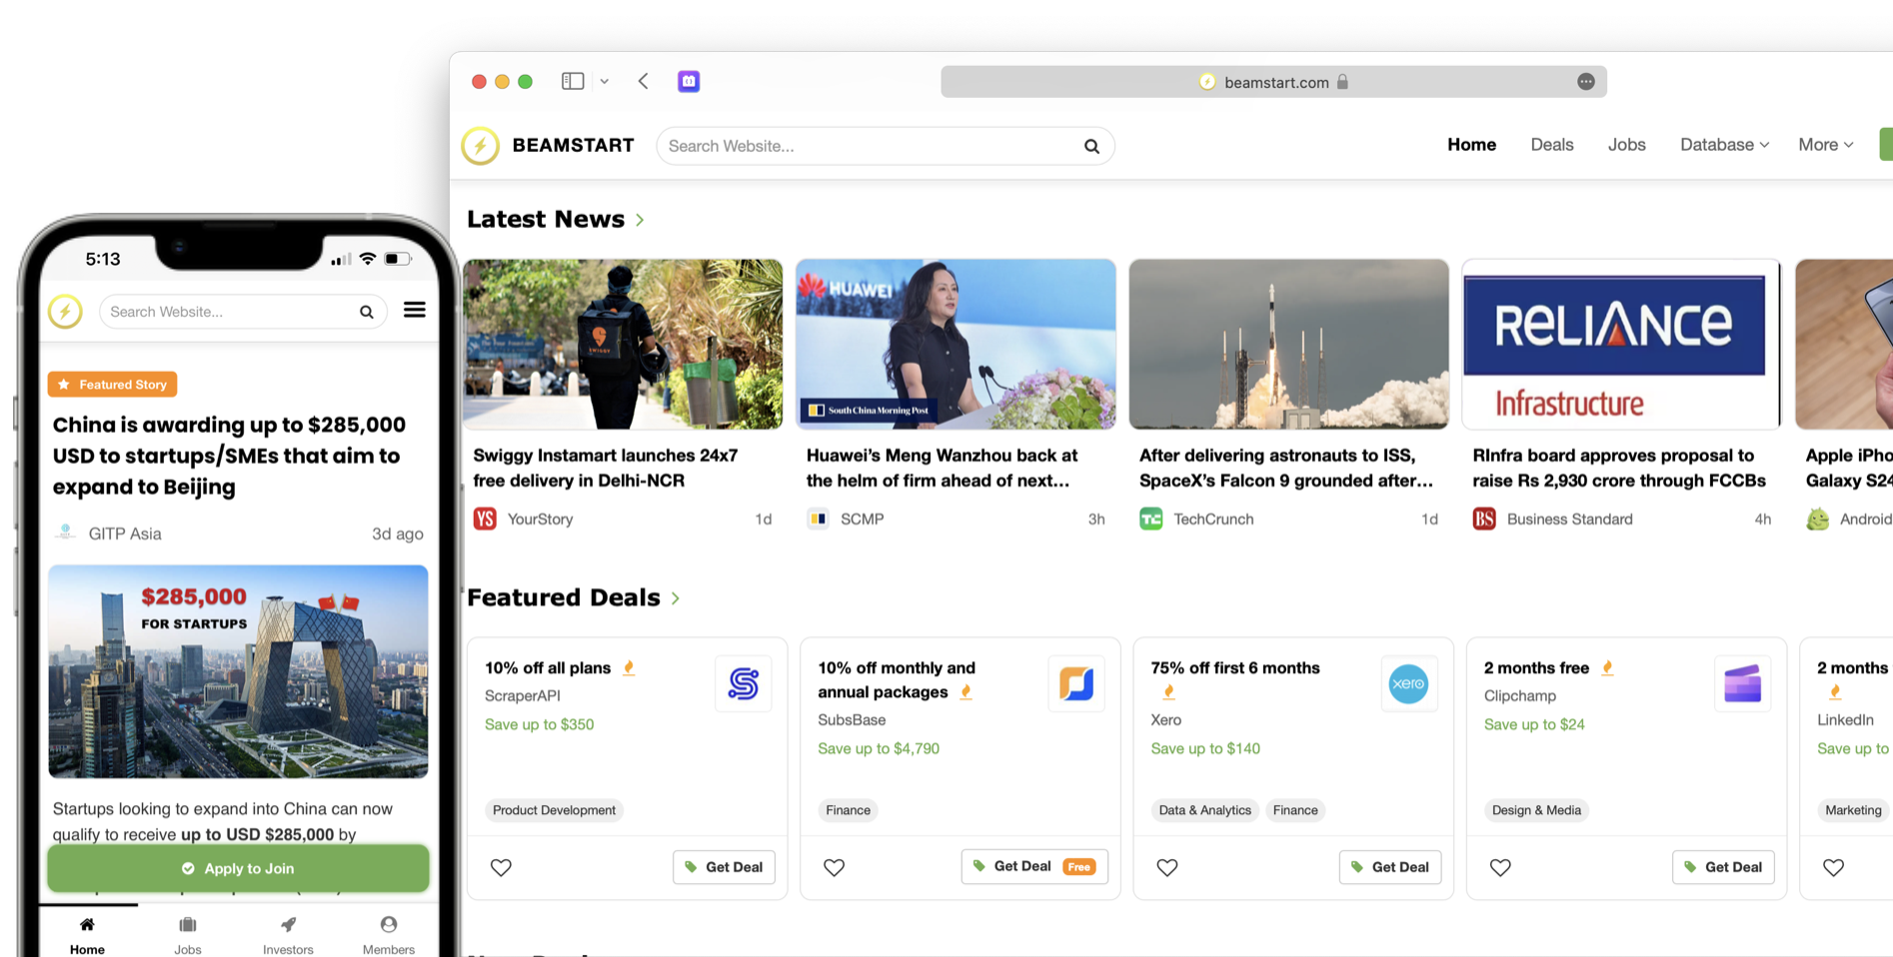Tap the $285,000 for startups image
Viewport: 1893px width, 957px height.
tap(238, 671)
